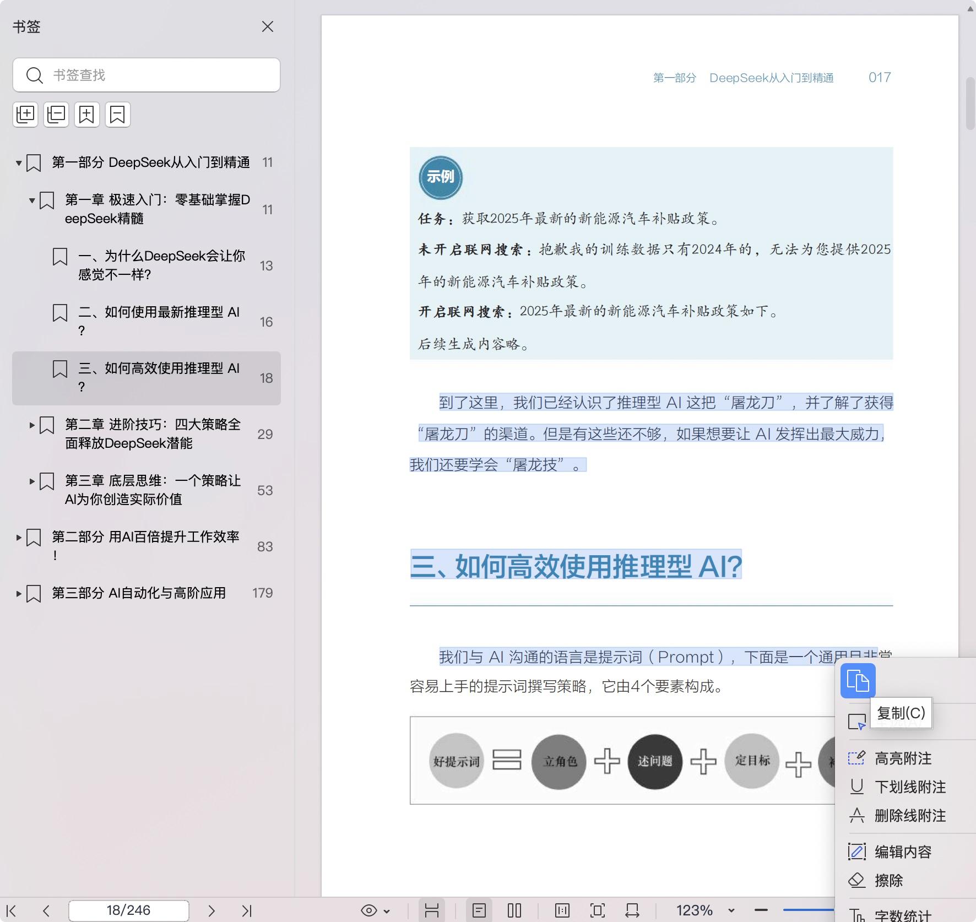Expand all bookmarks in the bookmark panel
Image resolution: width=976 pixels, height=922 pixels.
[25, 115]
